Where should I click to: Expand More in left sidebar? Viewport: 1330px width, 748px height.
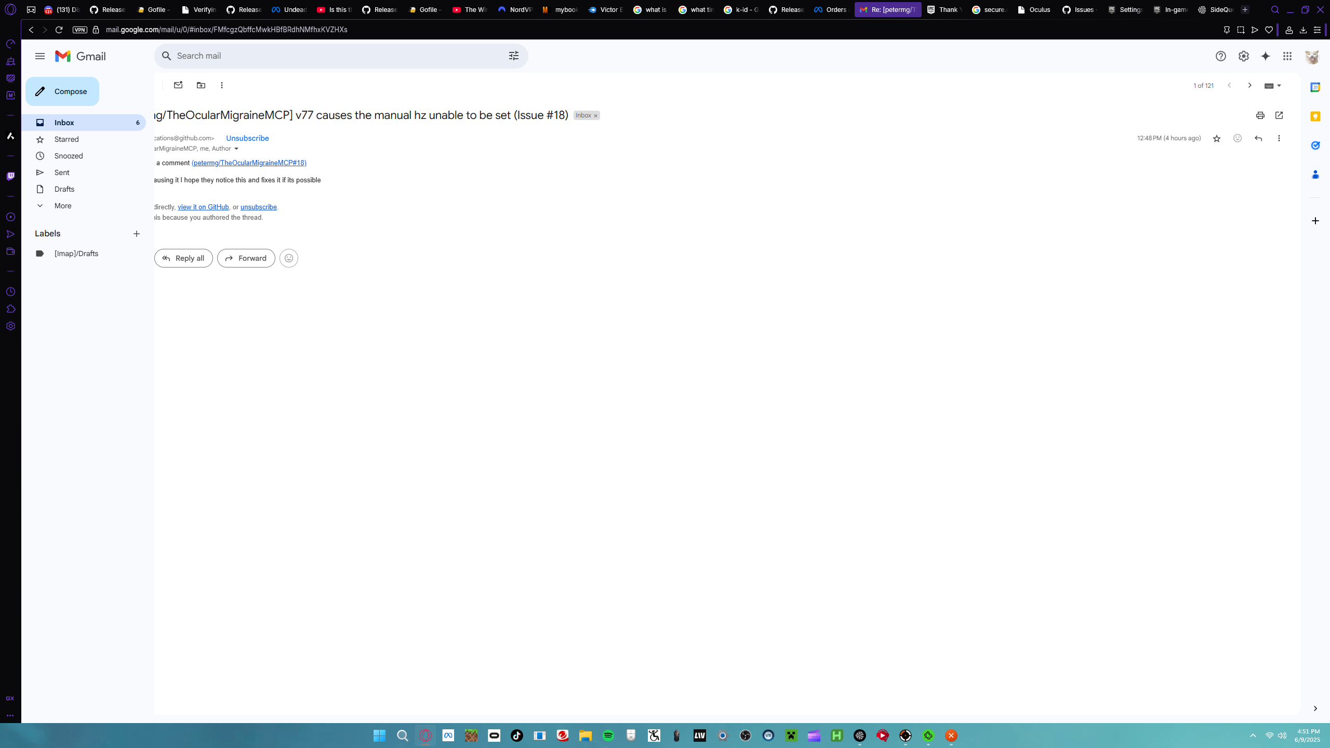(63, 206)
